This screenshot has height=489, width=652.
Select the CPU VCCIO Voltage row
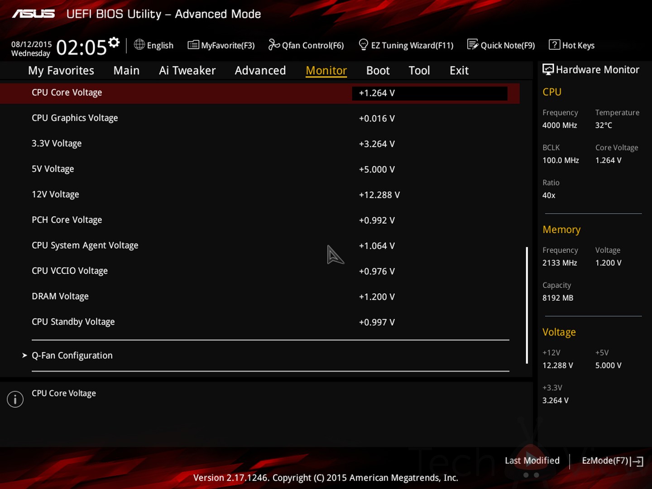coord(260,271)
